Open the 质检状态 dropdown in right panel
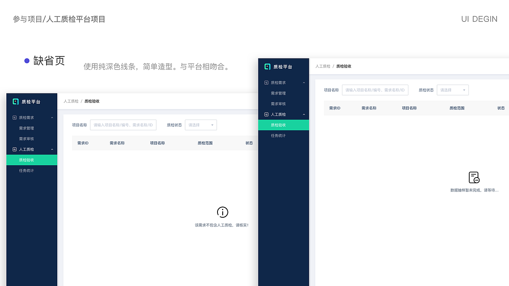 [453, 90]
